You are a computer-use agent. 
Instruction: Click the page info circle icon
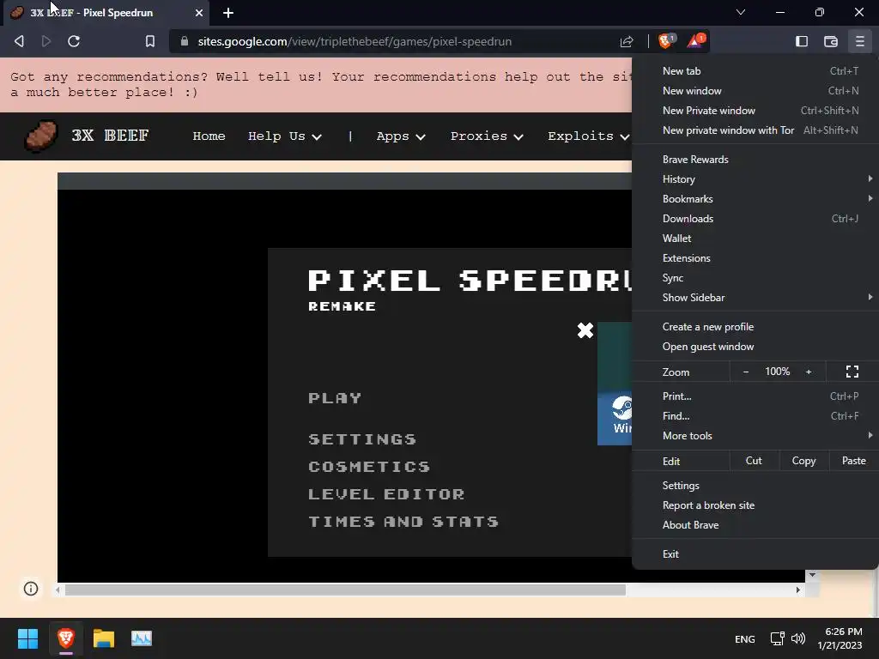coord(31,589)
